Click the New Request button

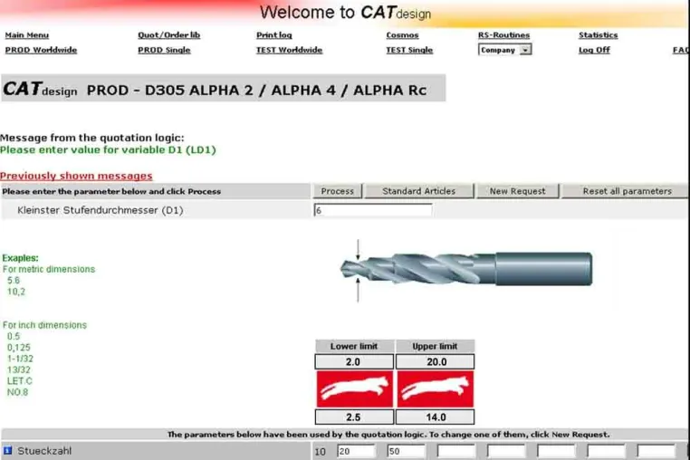click(x=517, y=191)
